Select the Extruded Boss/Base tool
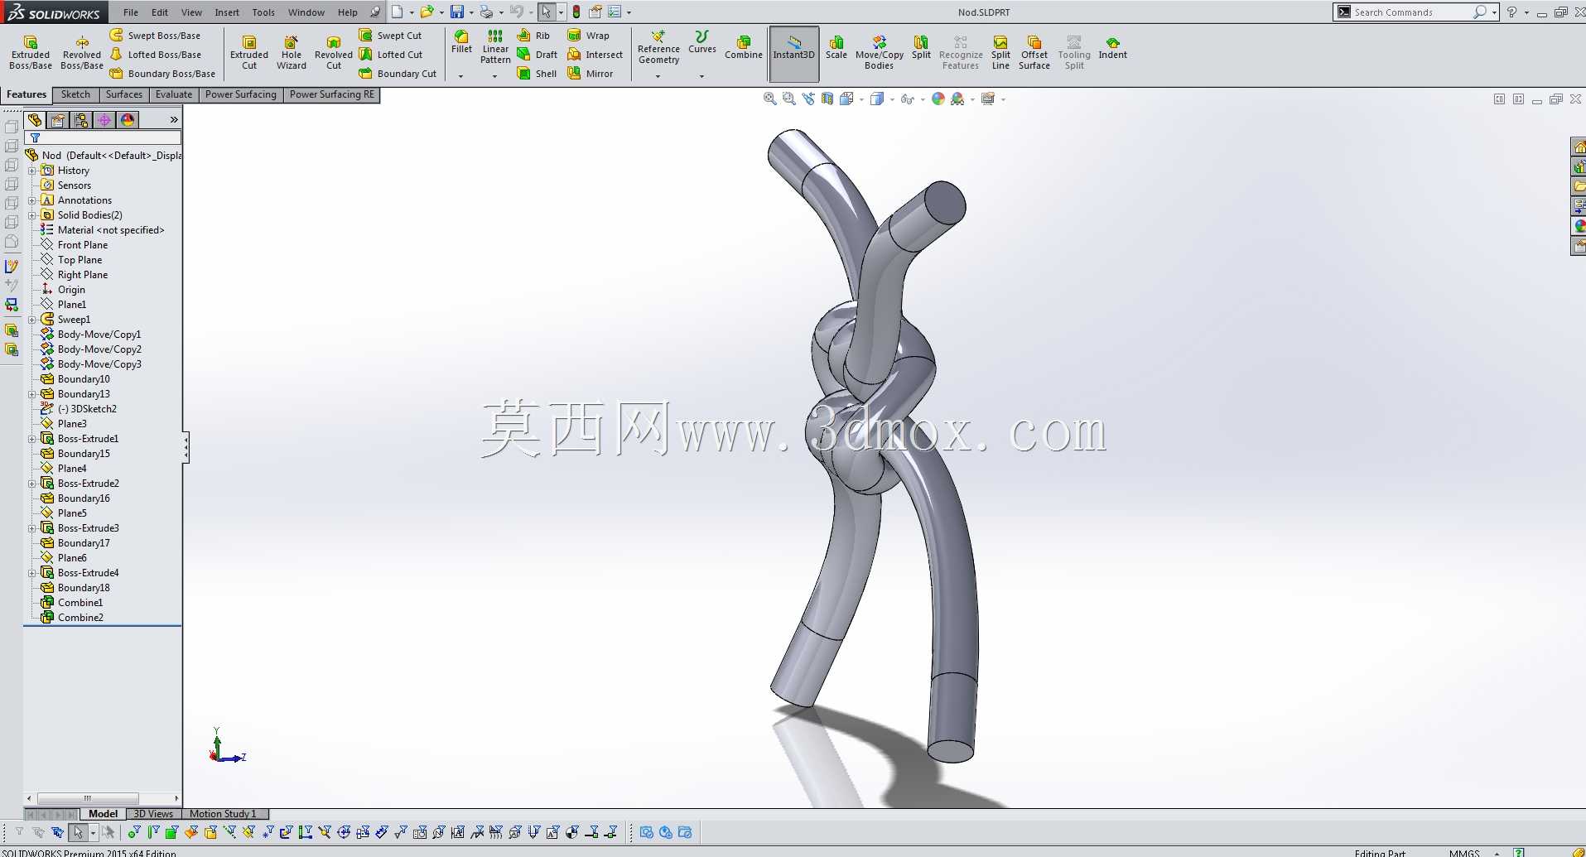1586x857 pixels. 31,53
